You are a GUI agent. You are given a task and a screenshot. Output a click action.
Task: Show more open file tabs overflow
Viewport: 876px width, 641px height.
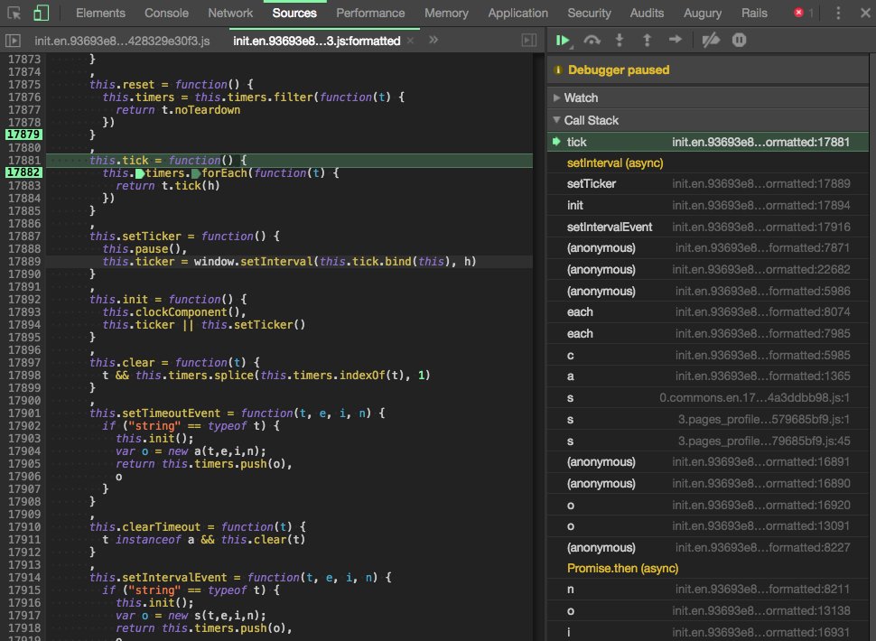tap(433, 41)
